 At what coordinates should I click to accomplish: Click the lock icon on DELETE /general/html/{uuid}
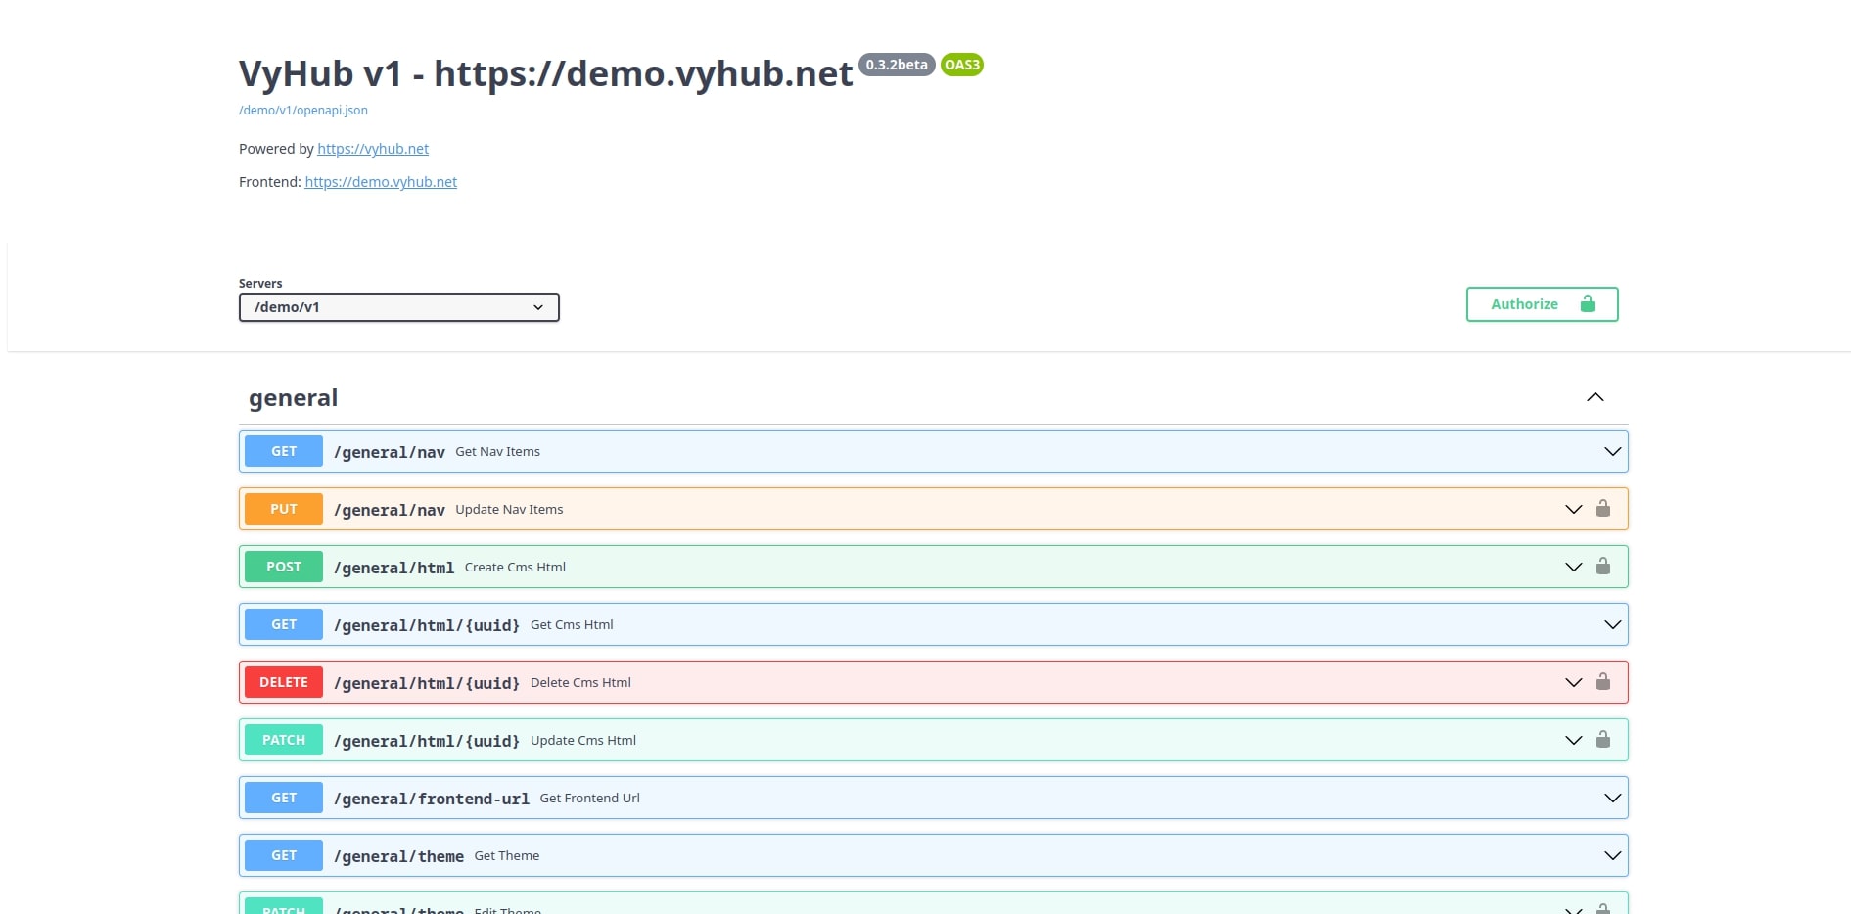[x=1604, y=682]
